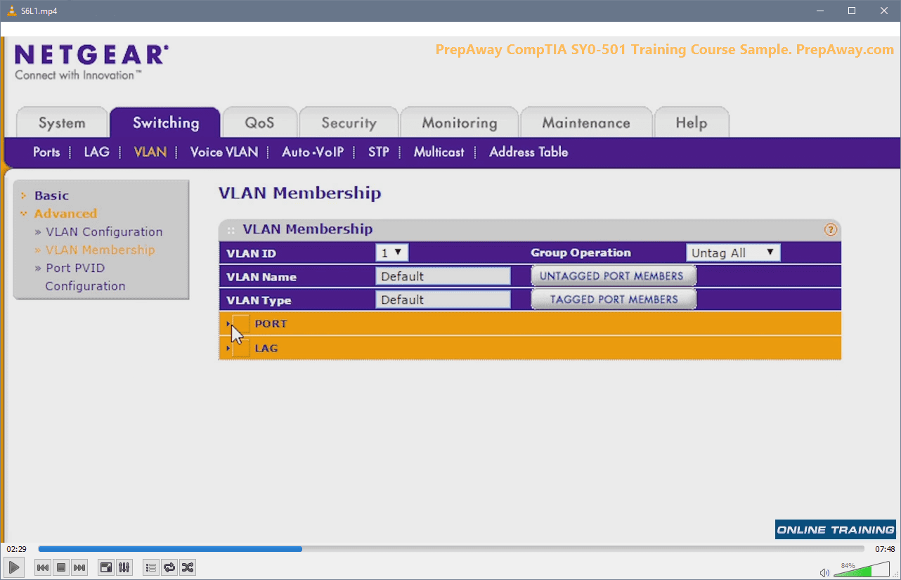
Task: Click the video seek progress bar
Action: tap(450, 549)
